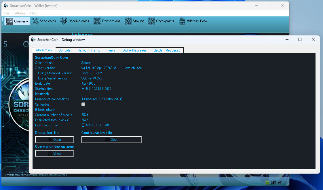
Task: Click the green staking status icon
Action: (x=267, y=183)
